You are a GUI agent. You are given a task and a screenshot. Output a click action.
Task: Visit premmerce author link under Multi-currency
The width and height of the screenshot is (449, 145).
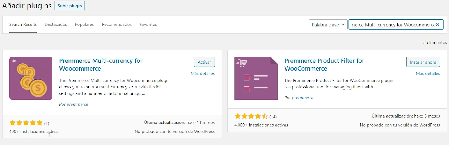click(x=77, y=104)
